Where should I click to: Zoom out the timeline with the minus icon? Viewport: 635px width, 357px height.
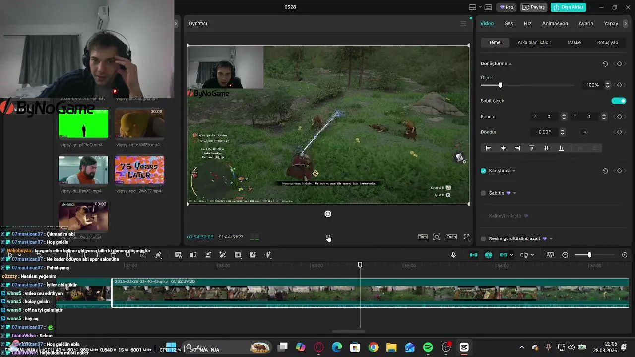click(x=565, y=255)
